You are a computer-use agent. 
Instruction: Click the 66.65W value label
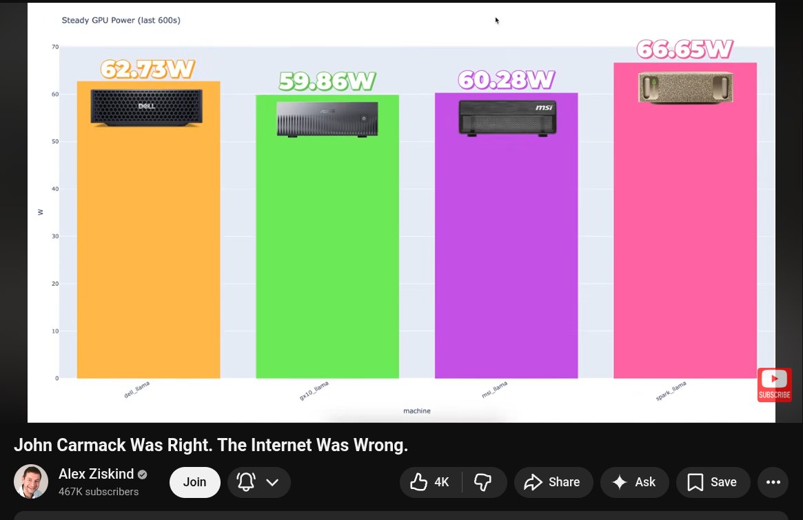684,49
